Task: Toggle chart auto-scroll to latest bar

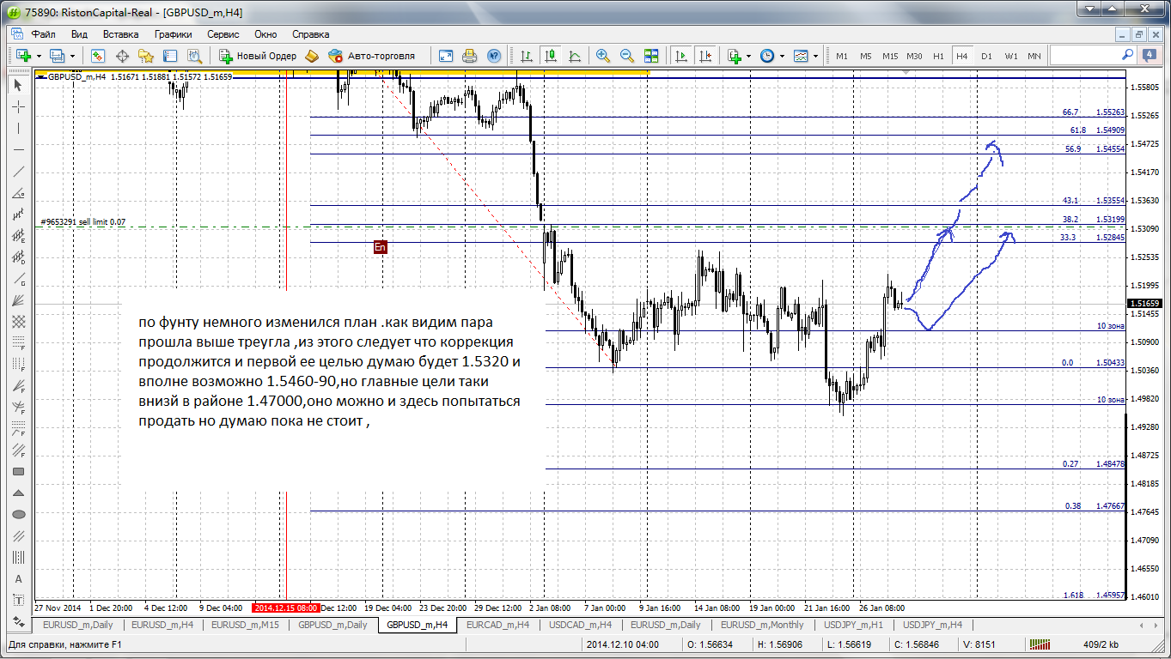Action: point(681,56)
